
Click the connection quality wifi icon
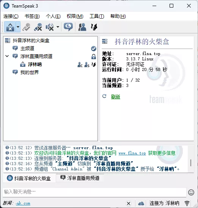pos(187,203)
